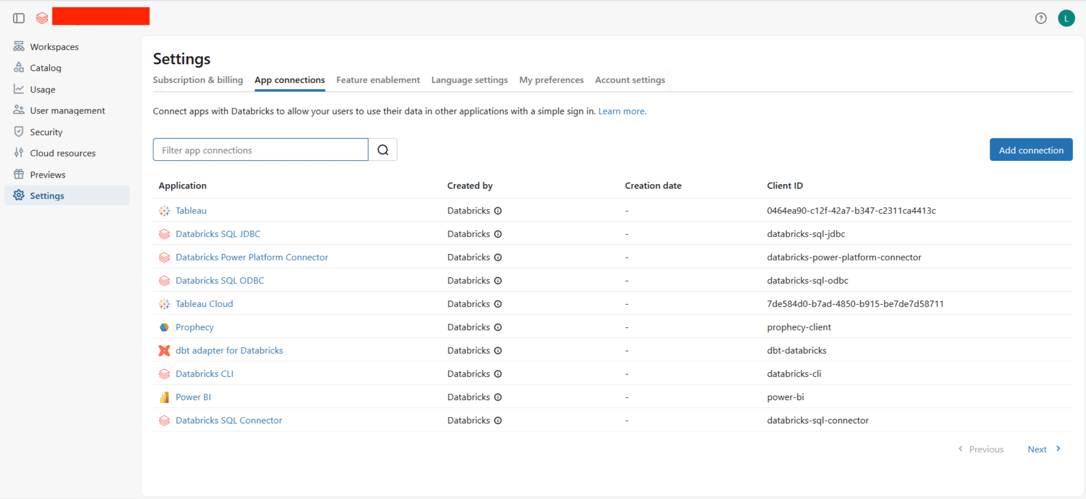
Task: Click the Cloud resources icon
Action: (x=19, y=152)
